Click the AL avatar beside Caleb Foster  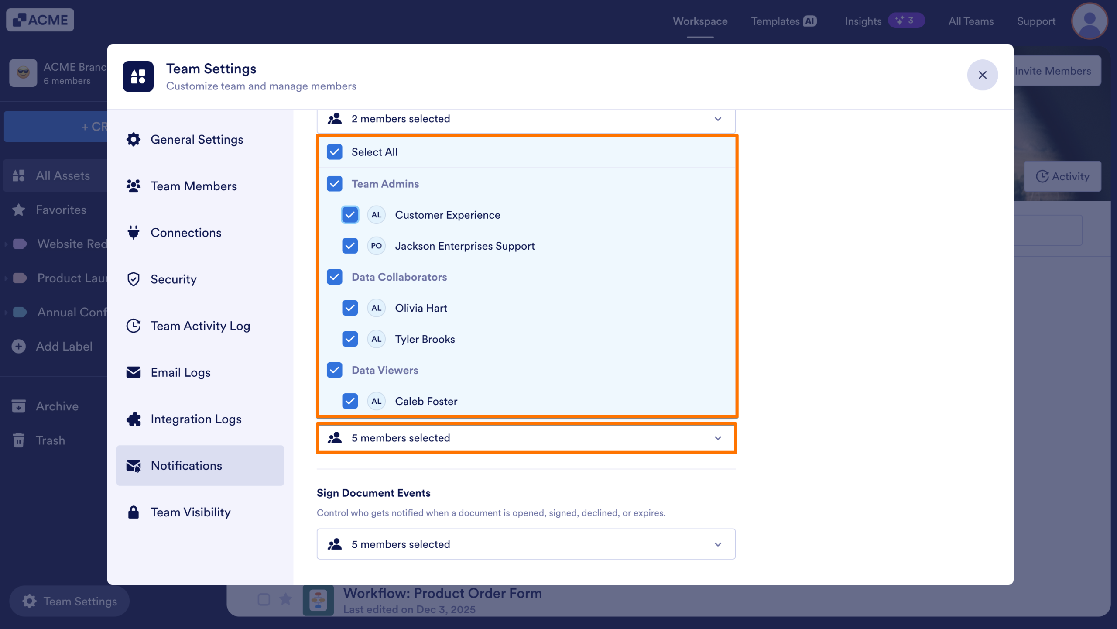point(377,401)
